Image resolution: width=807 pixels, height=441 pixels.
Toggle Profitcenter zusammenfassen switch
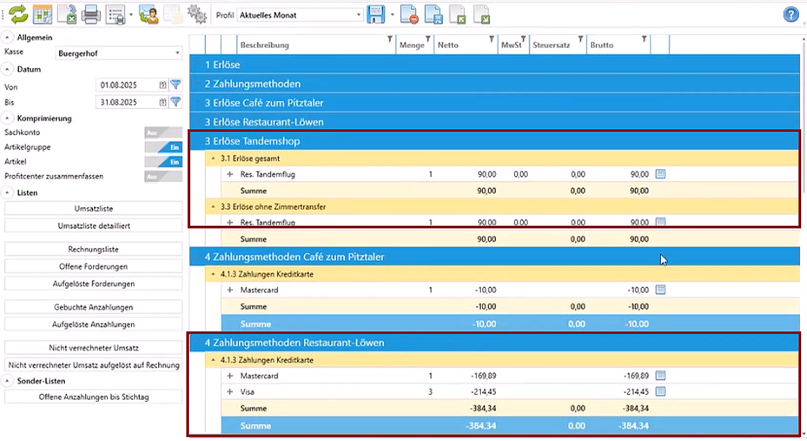click(163, 177)
